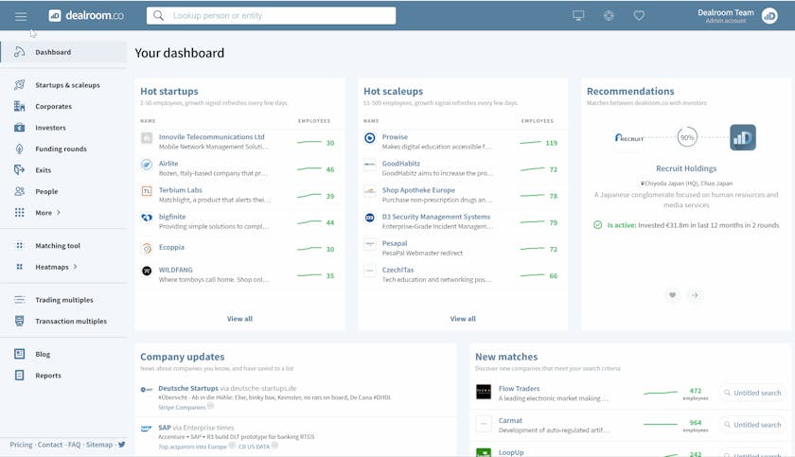This screenshot has width=795, height=457.
Task: Click View all under Hot startups
Action: tap(239, 319)
